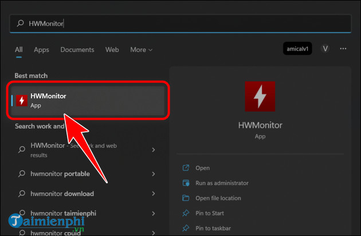Click the Pin to Start pin icon
This screenshot has width=361, height=236.
coord(186,213)
